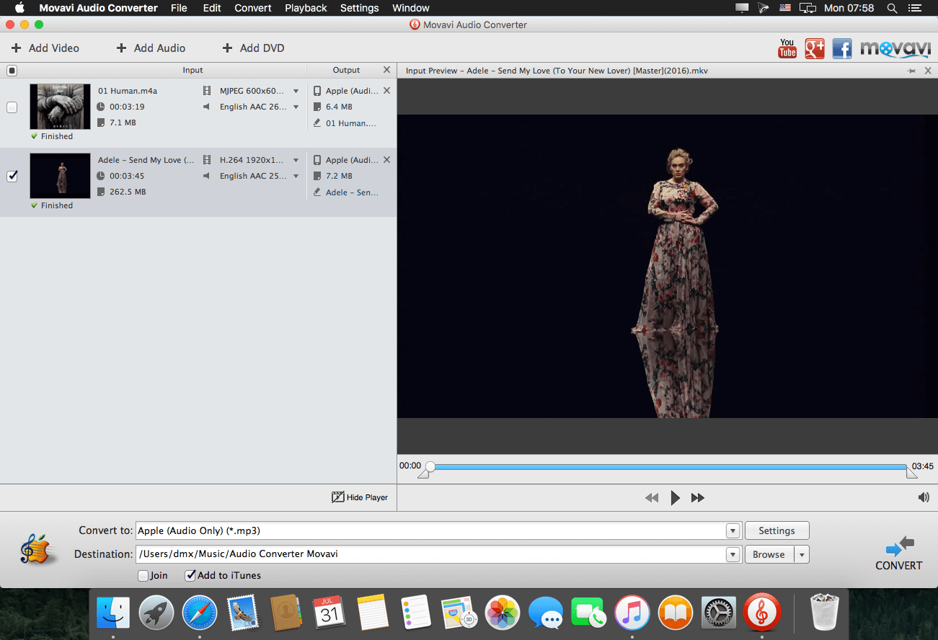Expand English AAC 25 audio track dropdown
This screenshot has height=640, width=938.
pos(296,176)
